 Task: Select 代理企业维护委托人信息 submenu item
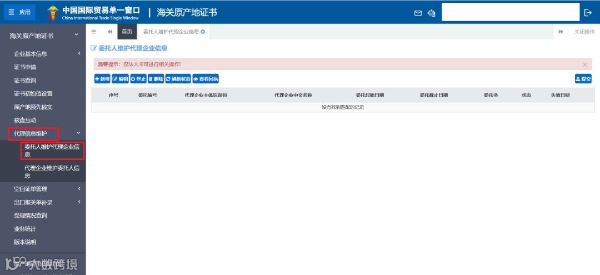(52, 172)
